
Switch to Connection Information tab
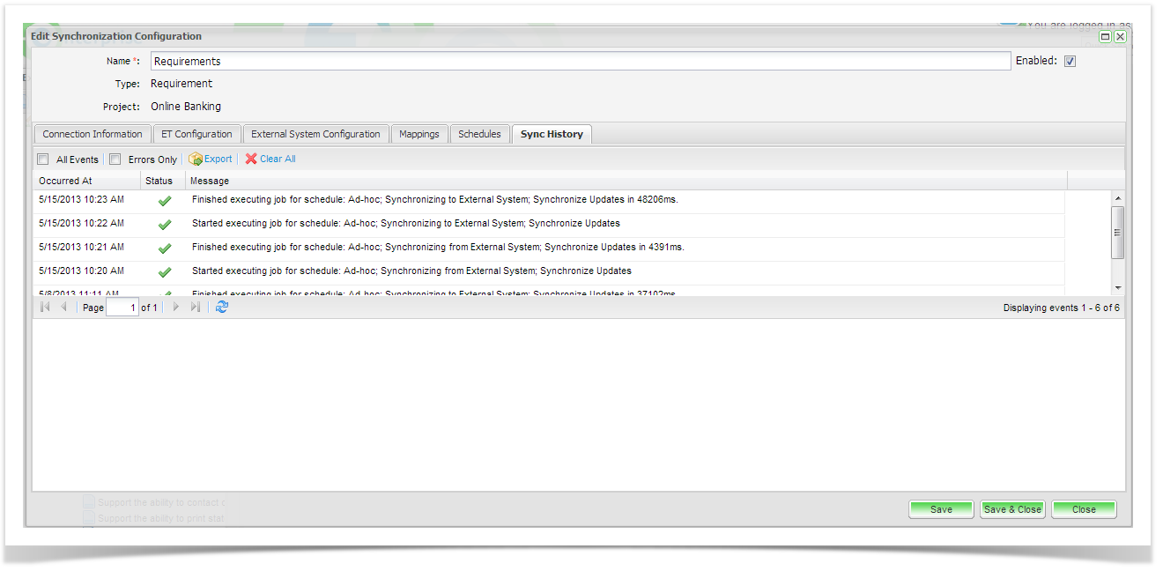[92, 134]
